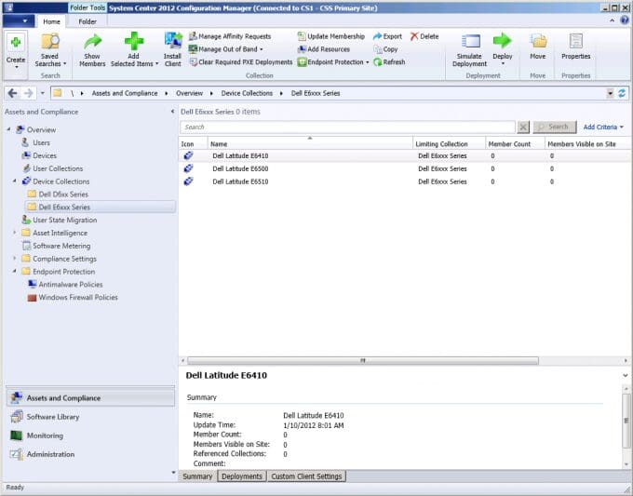Collapse the Device Collections tree node

[x=16, y=181]
